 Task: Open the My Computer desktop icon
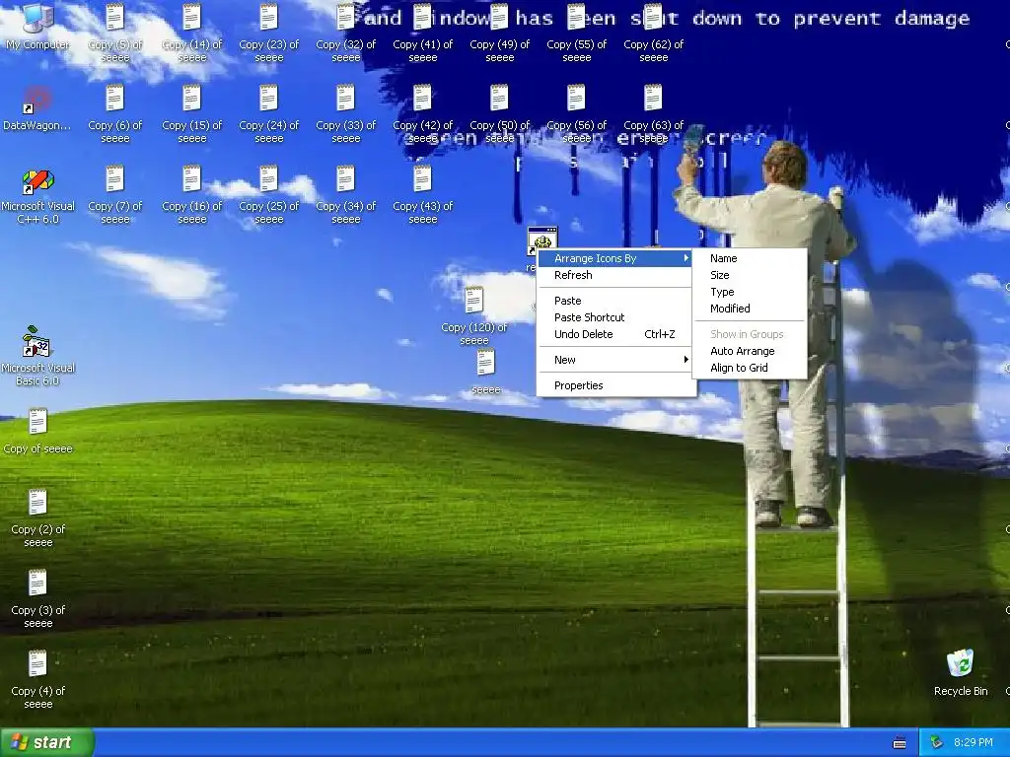click(x=38, y=26)
